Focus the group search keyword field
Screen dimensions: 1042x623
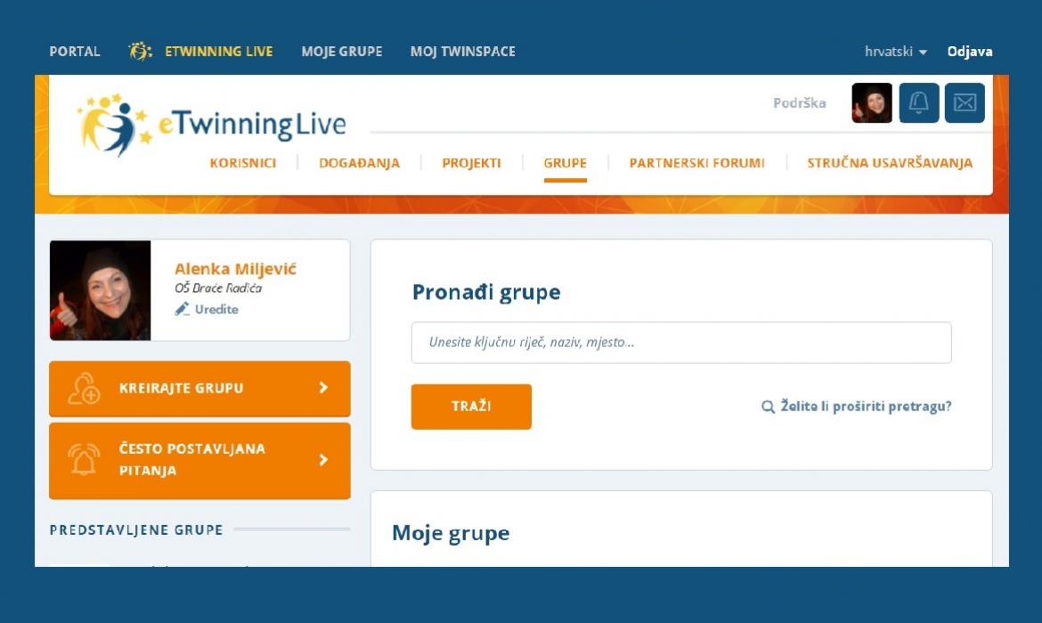(x=681, y=343)
